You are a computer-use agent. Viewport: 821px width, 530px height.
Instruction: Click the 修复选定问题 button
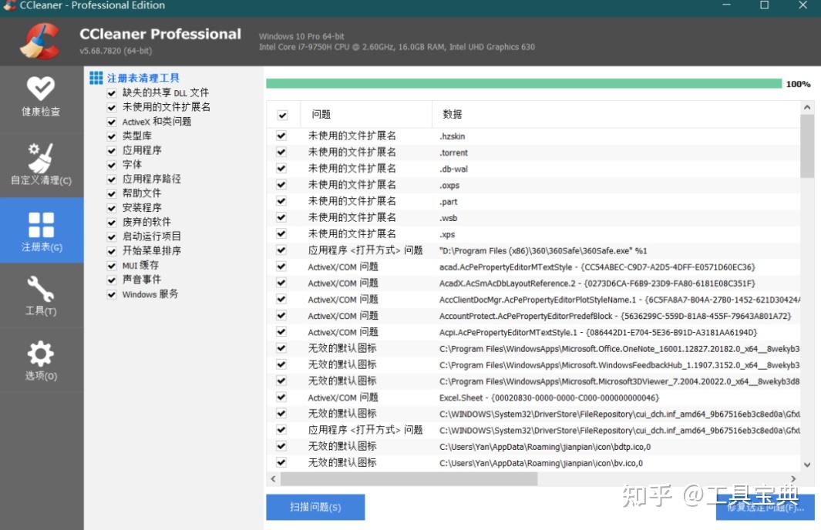tap(765, 507)
